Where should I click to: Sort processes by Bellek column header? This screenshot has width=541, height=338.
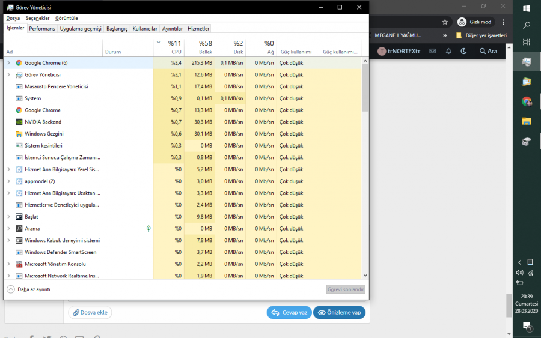[200, 47]
